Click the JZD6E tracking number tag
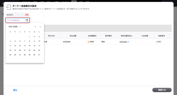The image size is (177, 95). click(159, 42)
